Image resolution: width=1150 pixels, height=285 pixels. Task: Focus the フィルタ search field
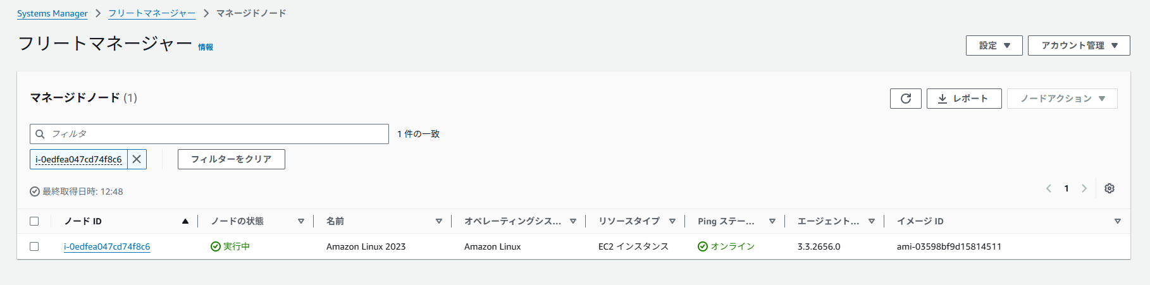click(x=209, y=134)
